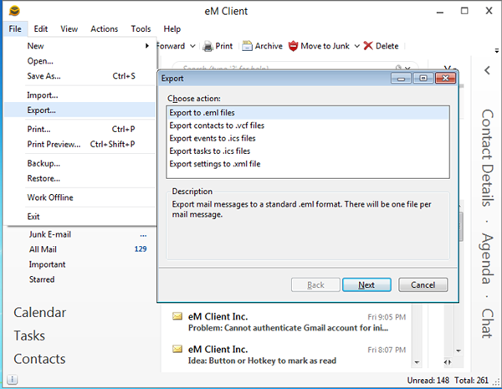
Task: Select 'Export settings to .xml file'
Action: point(308,164)
